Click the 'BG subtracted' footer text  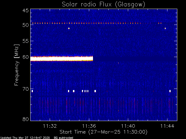coord(63,138)
